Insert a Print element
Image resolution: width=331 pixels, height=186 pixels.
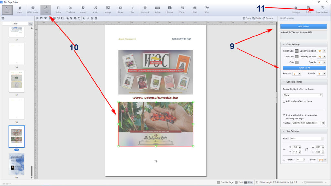(195, 10)
